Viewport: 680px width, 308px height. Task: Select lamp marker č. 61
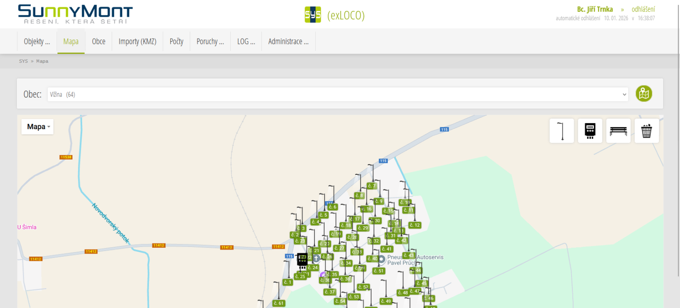[x=279, y=303]
